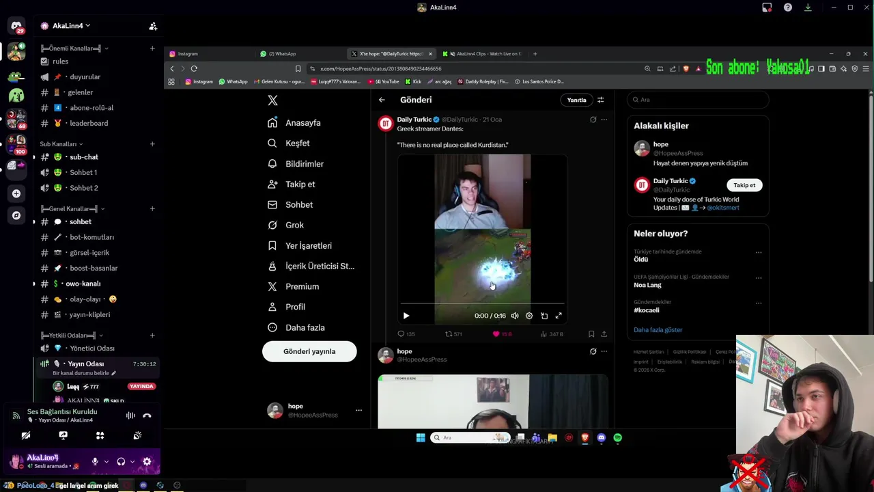Open the video in fullscreen
Screen dimensions: 874x492
tap(559, 316)
